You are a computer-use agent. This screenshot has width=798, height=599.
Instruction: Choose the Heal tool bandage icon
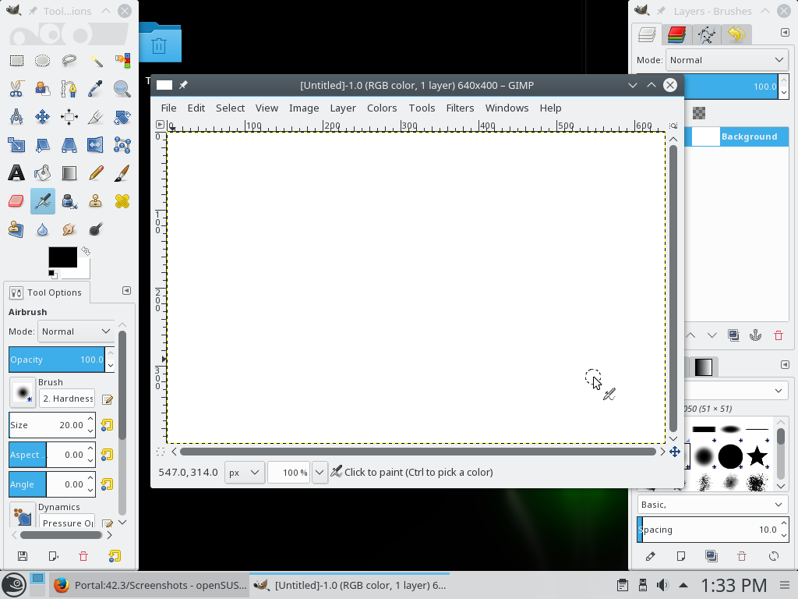pos(122,201)
